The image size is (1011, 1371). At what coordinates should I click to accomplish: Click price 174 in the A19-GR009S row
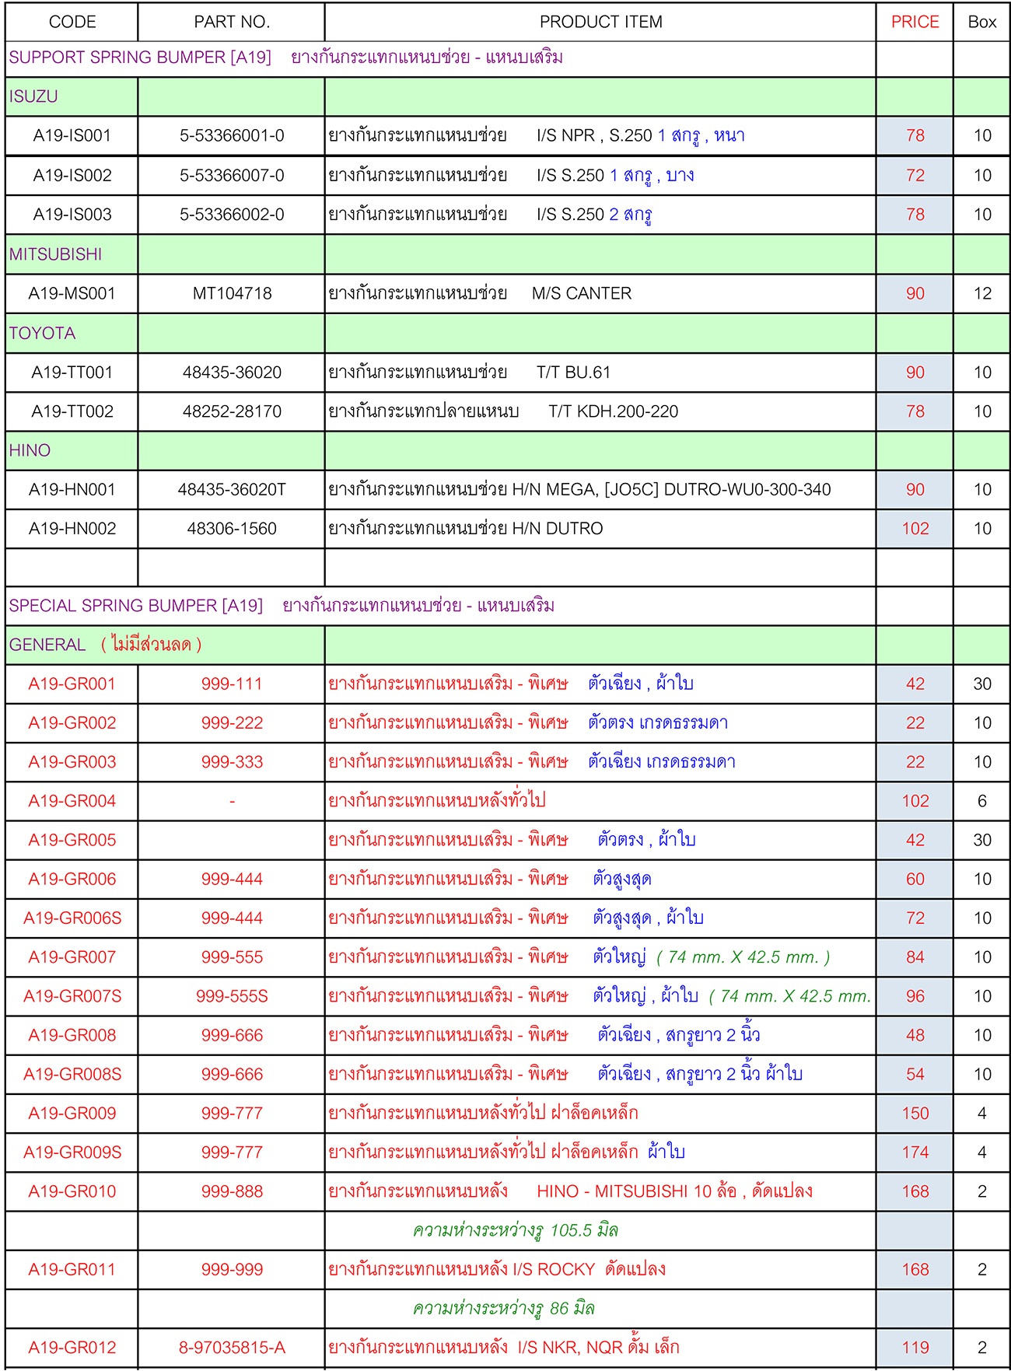coord(915,1152)
